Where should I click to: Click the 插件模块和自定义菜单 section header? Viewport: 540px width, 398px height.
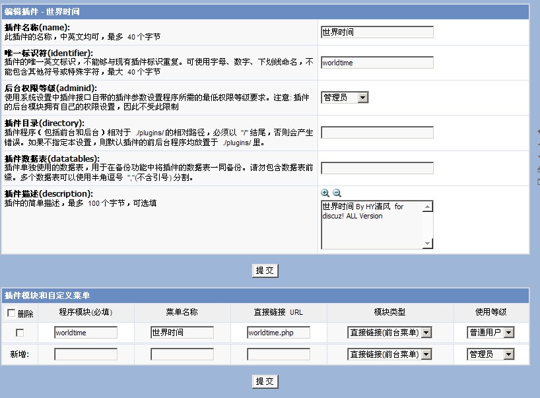click(47, 296)
